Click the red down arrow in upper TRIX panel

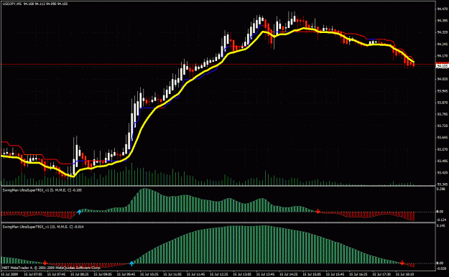point(318,211)
